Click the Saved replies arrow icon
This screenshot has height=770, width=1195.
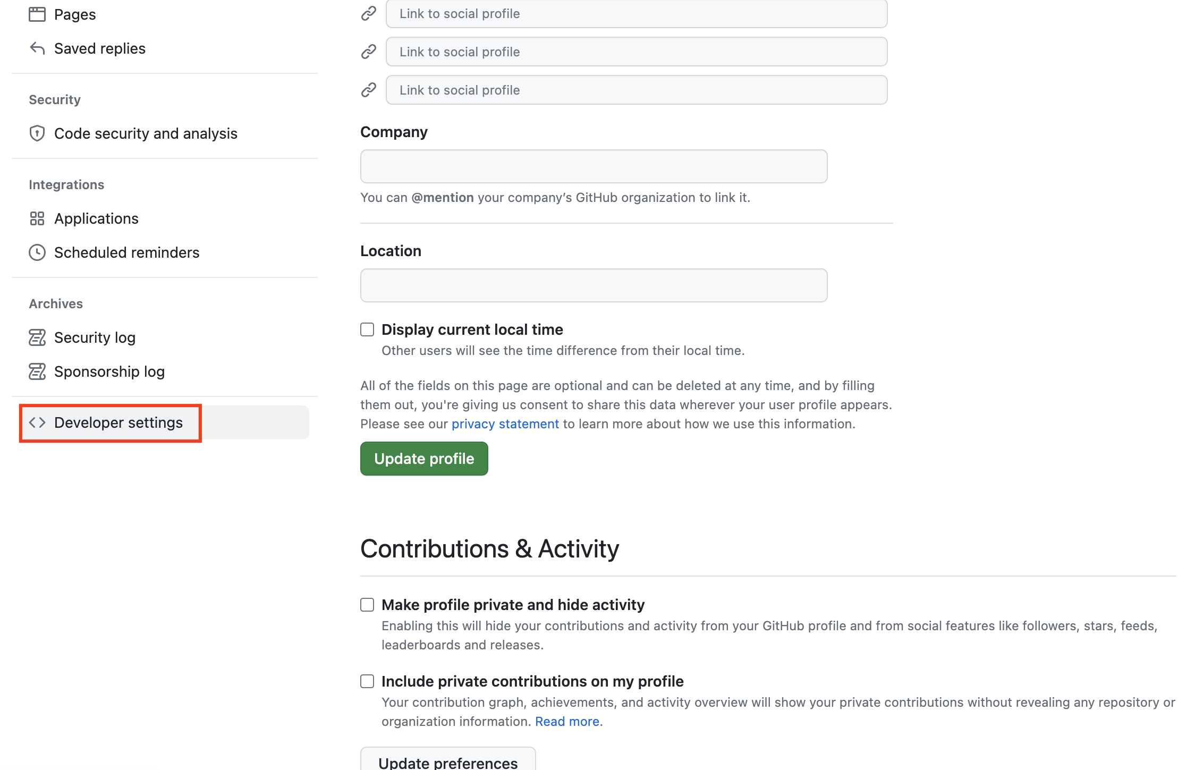click(x=37, y=48)
